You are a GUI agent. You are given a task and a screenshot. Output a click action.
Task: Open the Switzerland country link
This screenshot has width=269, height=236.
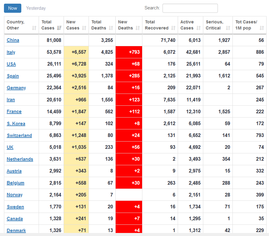click(x=19, y=135)
